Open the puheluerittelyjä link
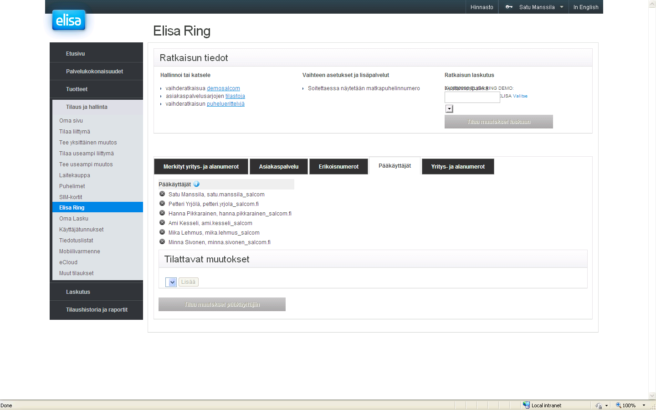Viewport: 656px width, 410px height. (x=225, y=104)
